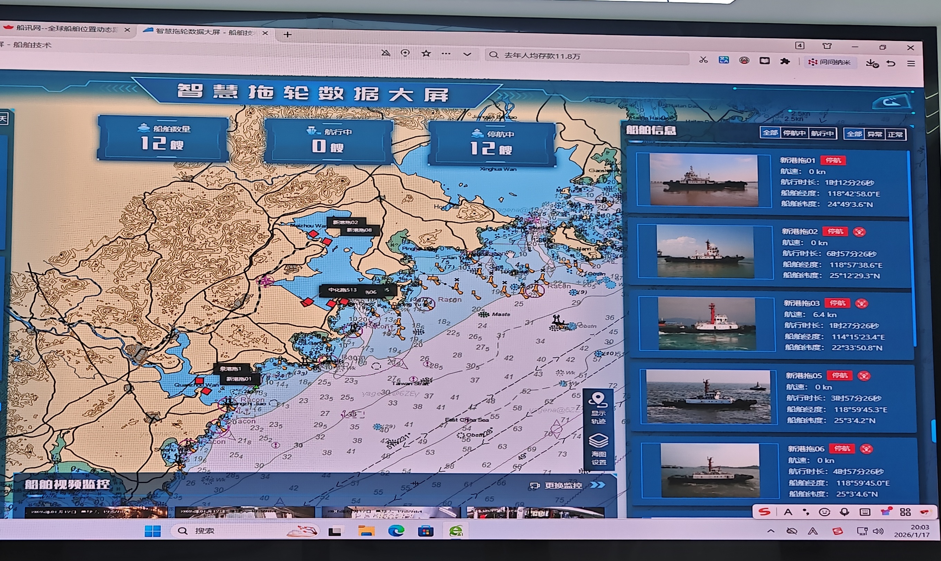Click the scissors screenshot icon in browser toolbar
Viewport: 941px width, 561px height.
(703, 59)
